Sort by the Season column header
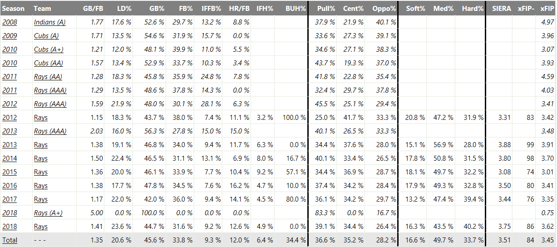This screenshot has width=557, height=247. [13, 9]
